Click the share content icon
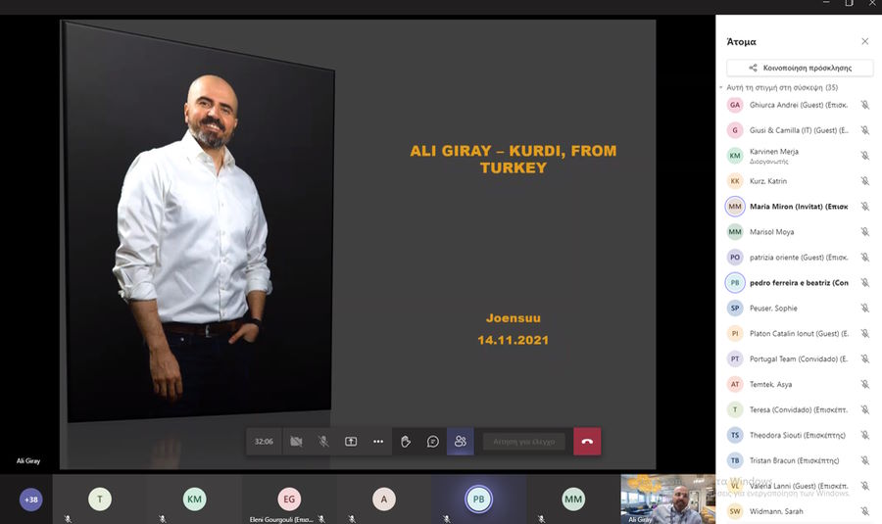Screen dimensions: 882x524 (351, 442)
